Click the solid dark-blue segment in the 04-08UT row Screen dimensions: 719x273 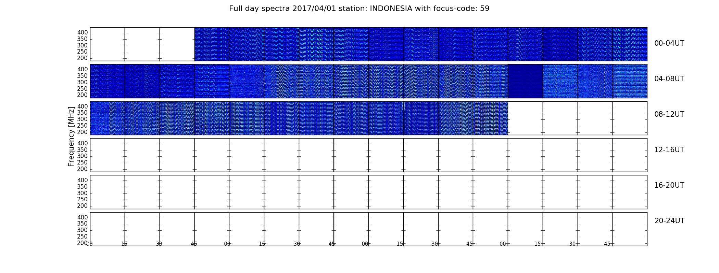click(525, 81)
